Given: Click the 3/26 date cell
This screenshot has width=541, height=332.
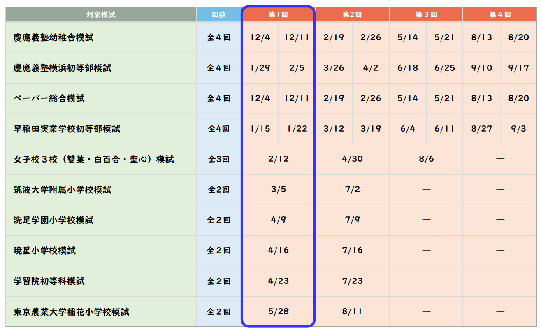Looking at the screenshot, I should (x=334, y=68).
